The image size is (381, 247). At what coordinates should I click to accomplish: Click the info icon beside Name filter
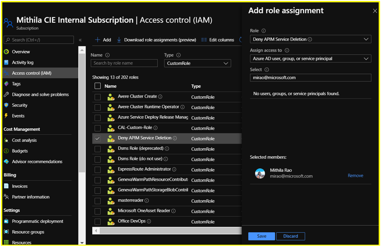tap(107, 55)
